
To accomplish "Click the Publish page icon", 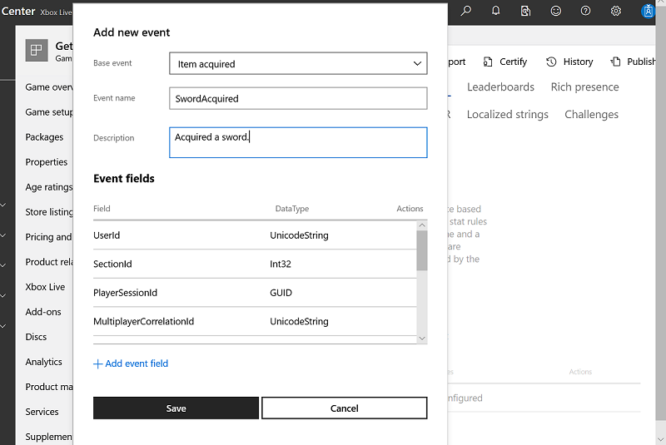I will (x=616, y=62).
